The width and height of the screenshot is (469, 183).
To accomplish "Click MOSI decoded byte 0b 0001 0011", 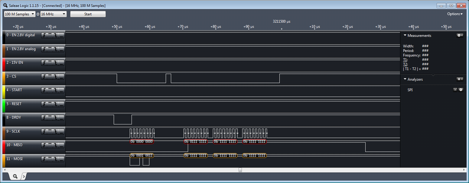I will pyautogui.click(x=142, y=156).
